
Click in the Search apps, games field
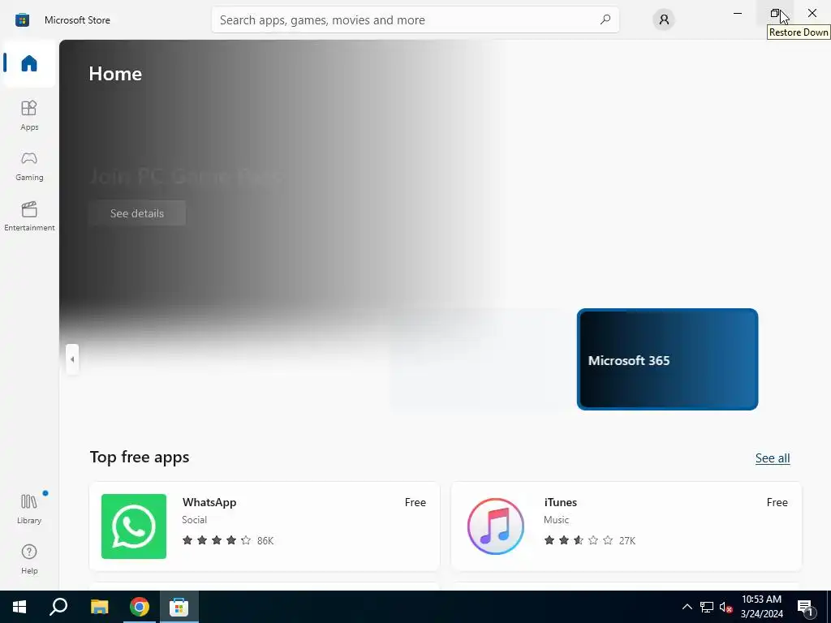(415, 19)
